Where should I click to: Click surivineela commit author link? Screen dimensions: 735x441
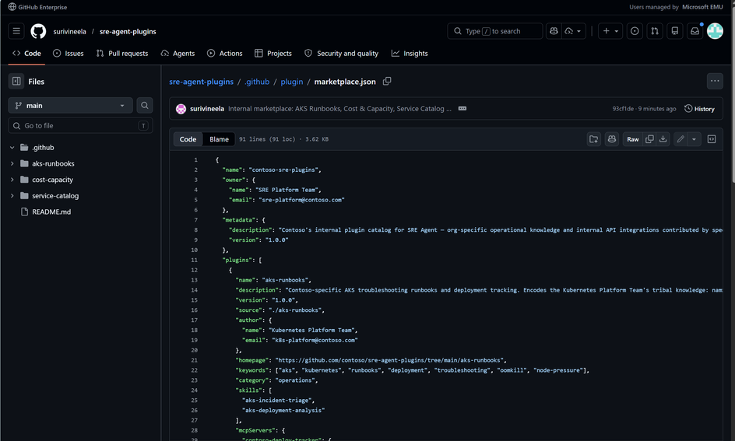tap(207, 109)
